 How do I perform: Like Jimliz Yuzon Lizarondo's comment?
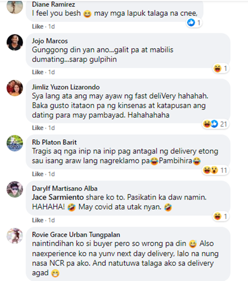tap(38, 128)
